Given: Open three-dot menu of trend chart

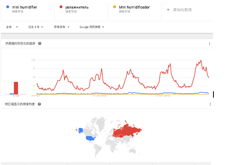Looking at the screenshot, I should point(209,44).
